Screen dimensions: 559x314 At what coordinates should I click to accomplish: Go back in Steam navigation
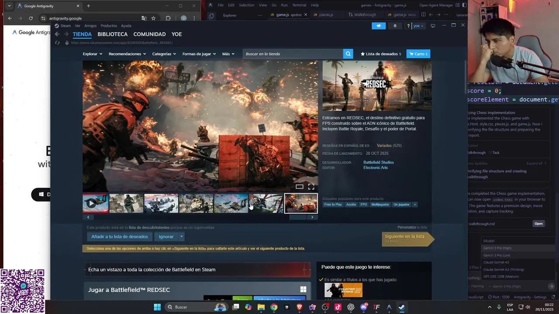point(57,34)
